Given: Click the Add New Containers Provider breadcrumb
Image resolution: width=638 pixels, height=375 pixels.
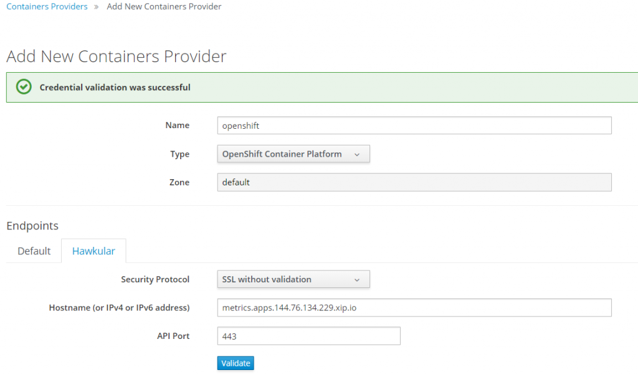Looking at the screenshot, I should point(164,7).
